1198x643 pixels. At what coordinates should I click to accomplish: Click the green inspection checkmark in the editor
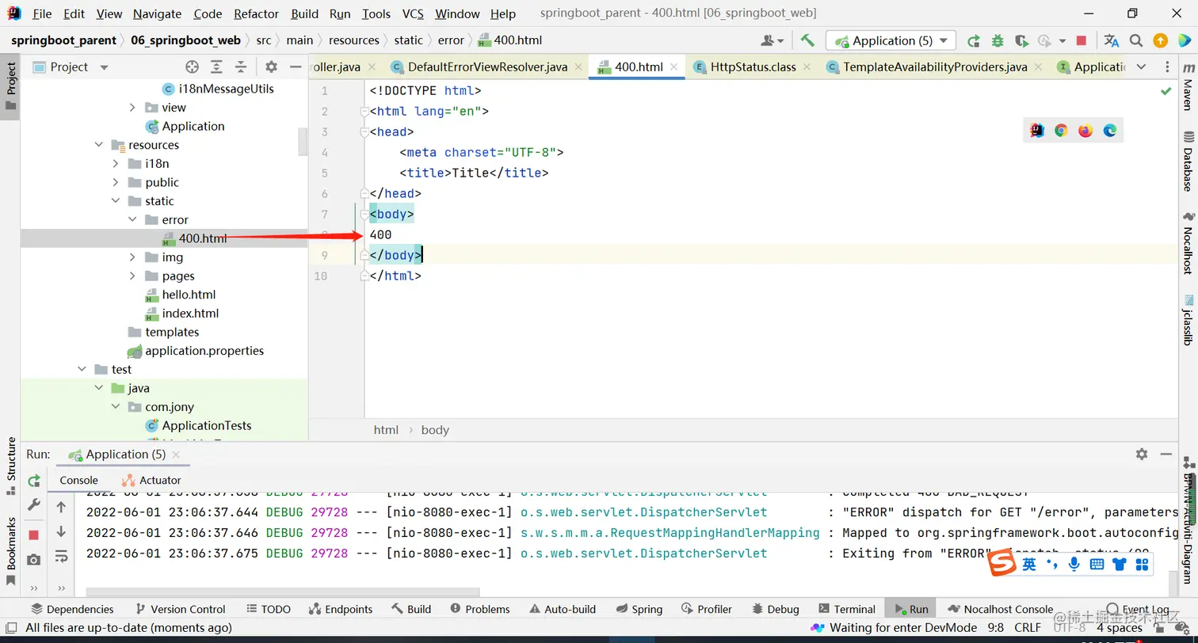click(1166, 92)
